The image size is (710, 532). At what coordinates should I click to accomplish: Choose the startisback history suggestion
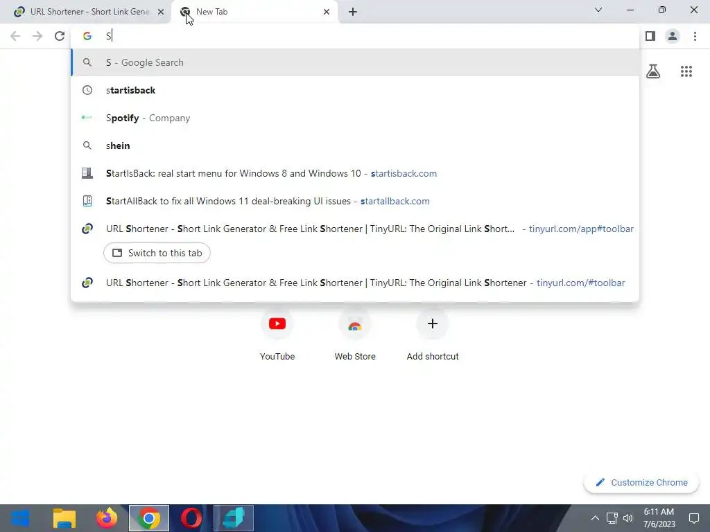click(355, 90)
